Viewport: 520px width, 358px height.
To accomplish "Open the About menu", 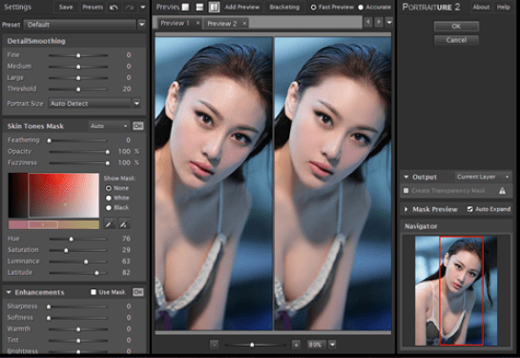I will pos(481,7).
